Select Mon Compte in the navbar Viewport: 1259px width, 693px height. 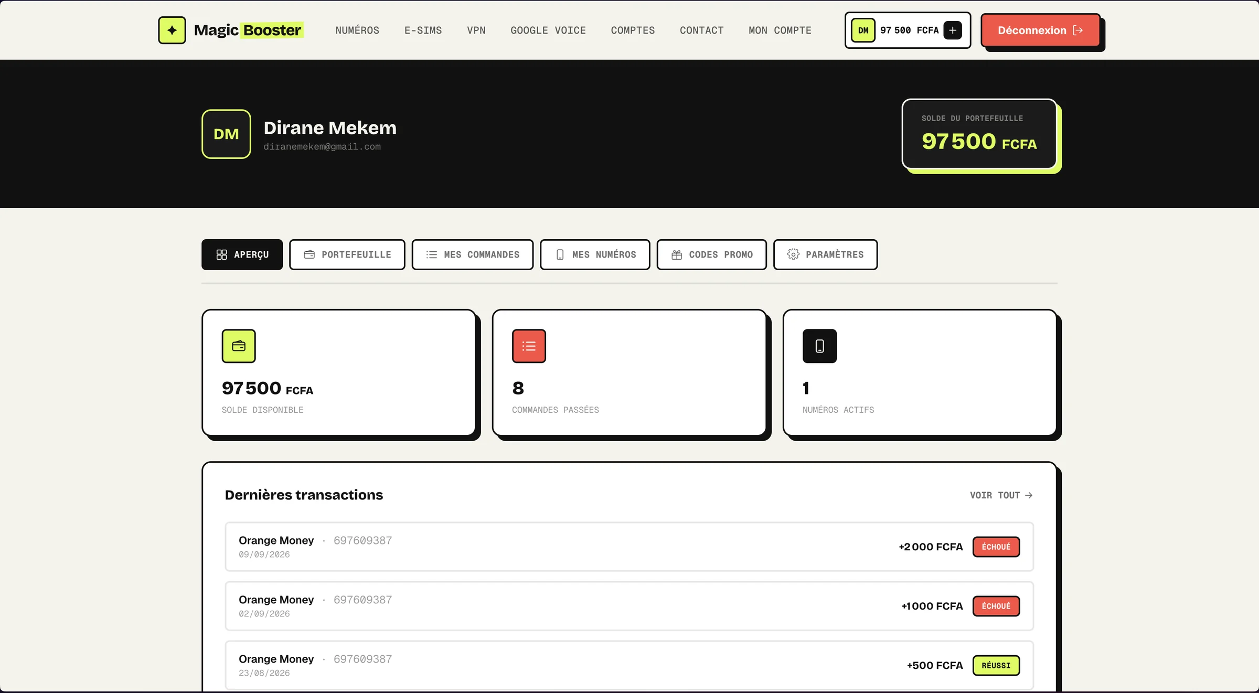780,30
